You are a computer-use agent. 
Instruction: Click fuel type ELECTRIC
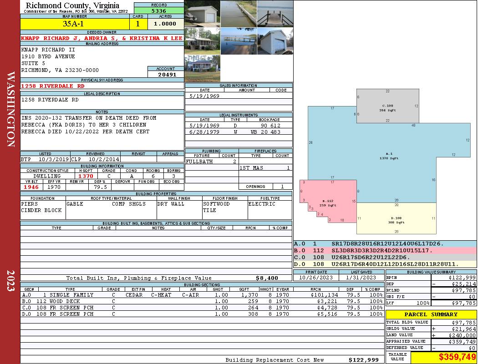point(262,204)
